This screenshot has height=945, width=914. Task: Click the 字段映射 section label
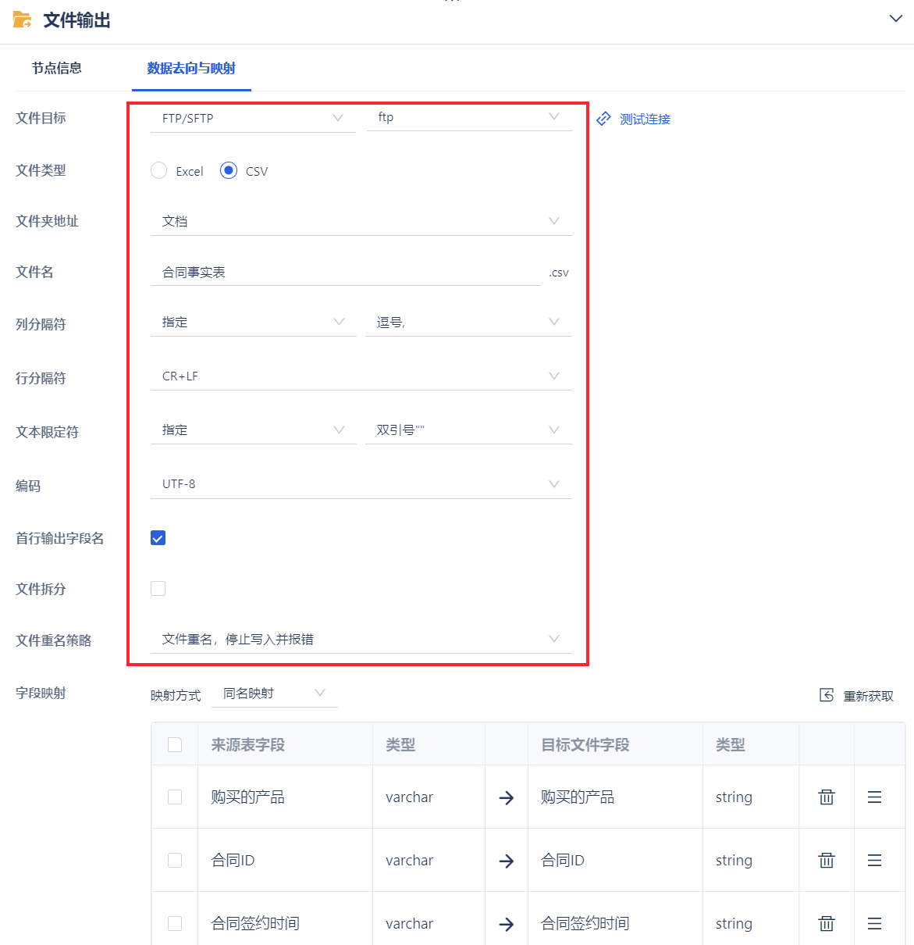[x=41, y=693]
